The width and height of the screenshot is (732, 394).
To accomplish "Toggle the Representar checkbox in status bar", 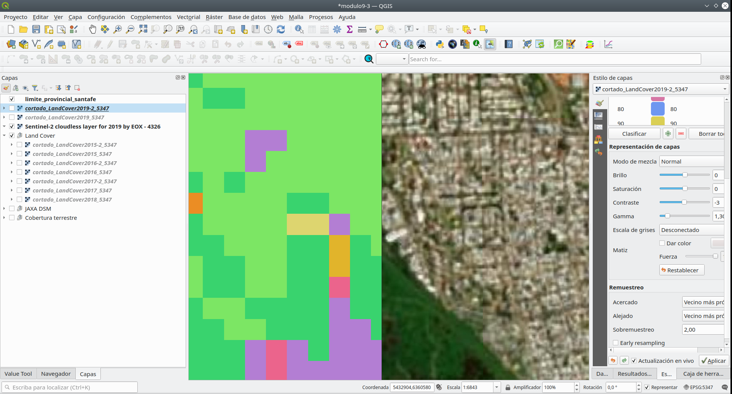I will pyautogui.click(x=647, y=387).
